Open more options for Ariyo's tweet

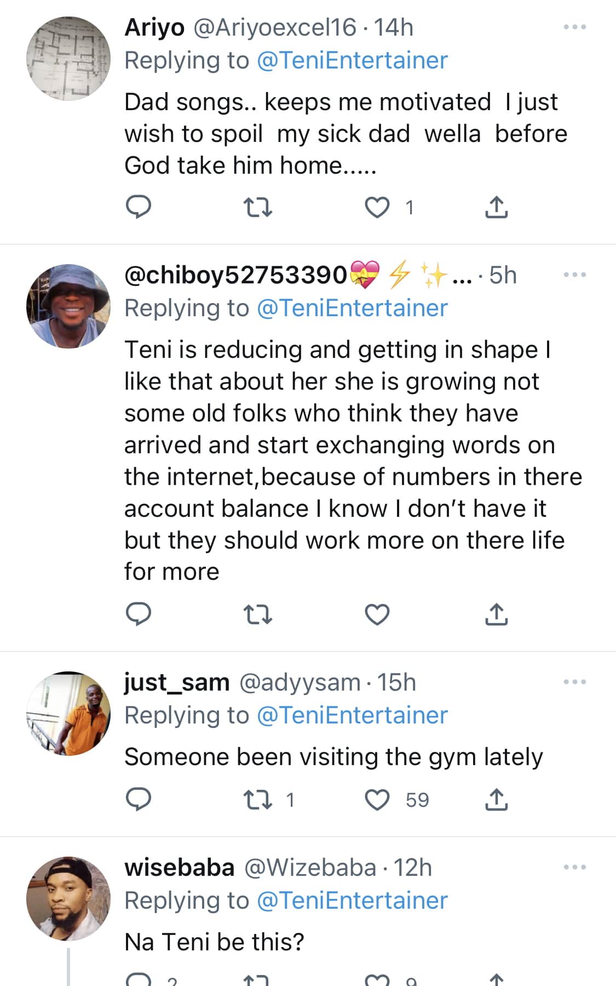(x=575, y=27)
